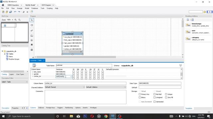213x119 pixels.
Task: Click the category template icon
Action: pos(188,39)
